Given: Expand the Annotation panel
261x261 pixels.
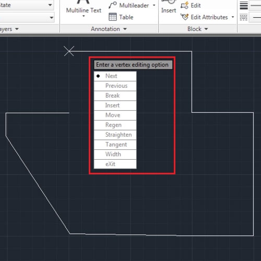Looking at the screenshot, I should tap(109, 29).
